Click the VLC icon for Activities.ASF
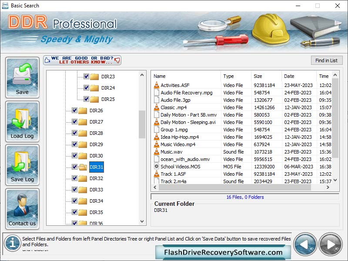348x261 pixels. [157, 85]
